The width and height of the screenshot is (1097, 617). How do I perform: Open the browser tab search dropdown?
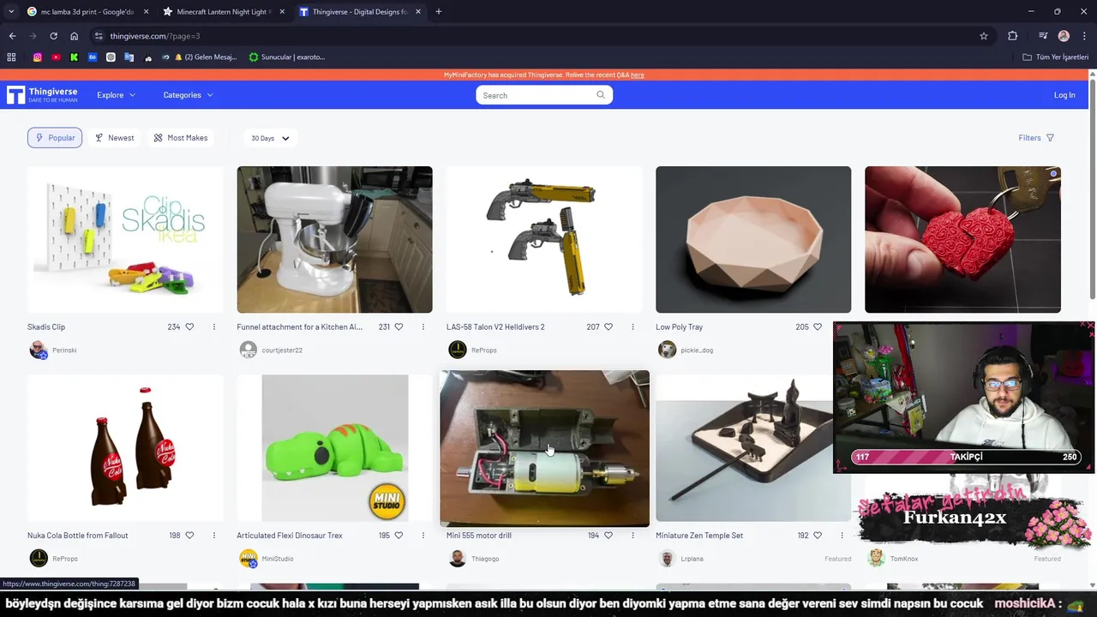11,12
